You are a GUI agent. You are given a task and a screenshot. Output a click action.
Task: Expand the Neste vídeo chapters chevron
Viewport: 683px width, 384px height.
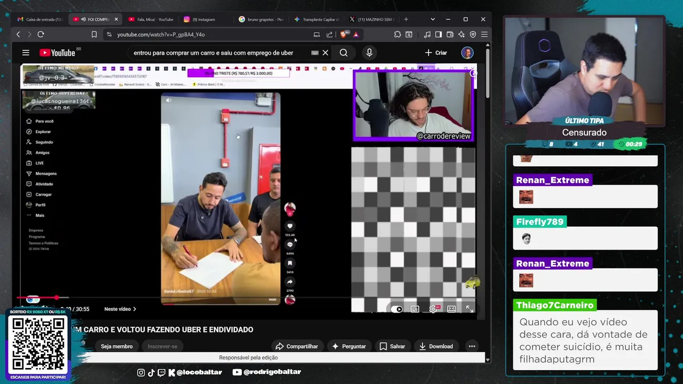pyautogui.click(x=134, y=309)
